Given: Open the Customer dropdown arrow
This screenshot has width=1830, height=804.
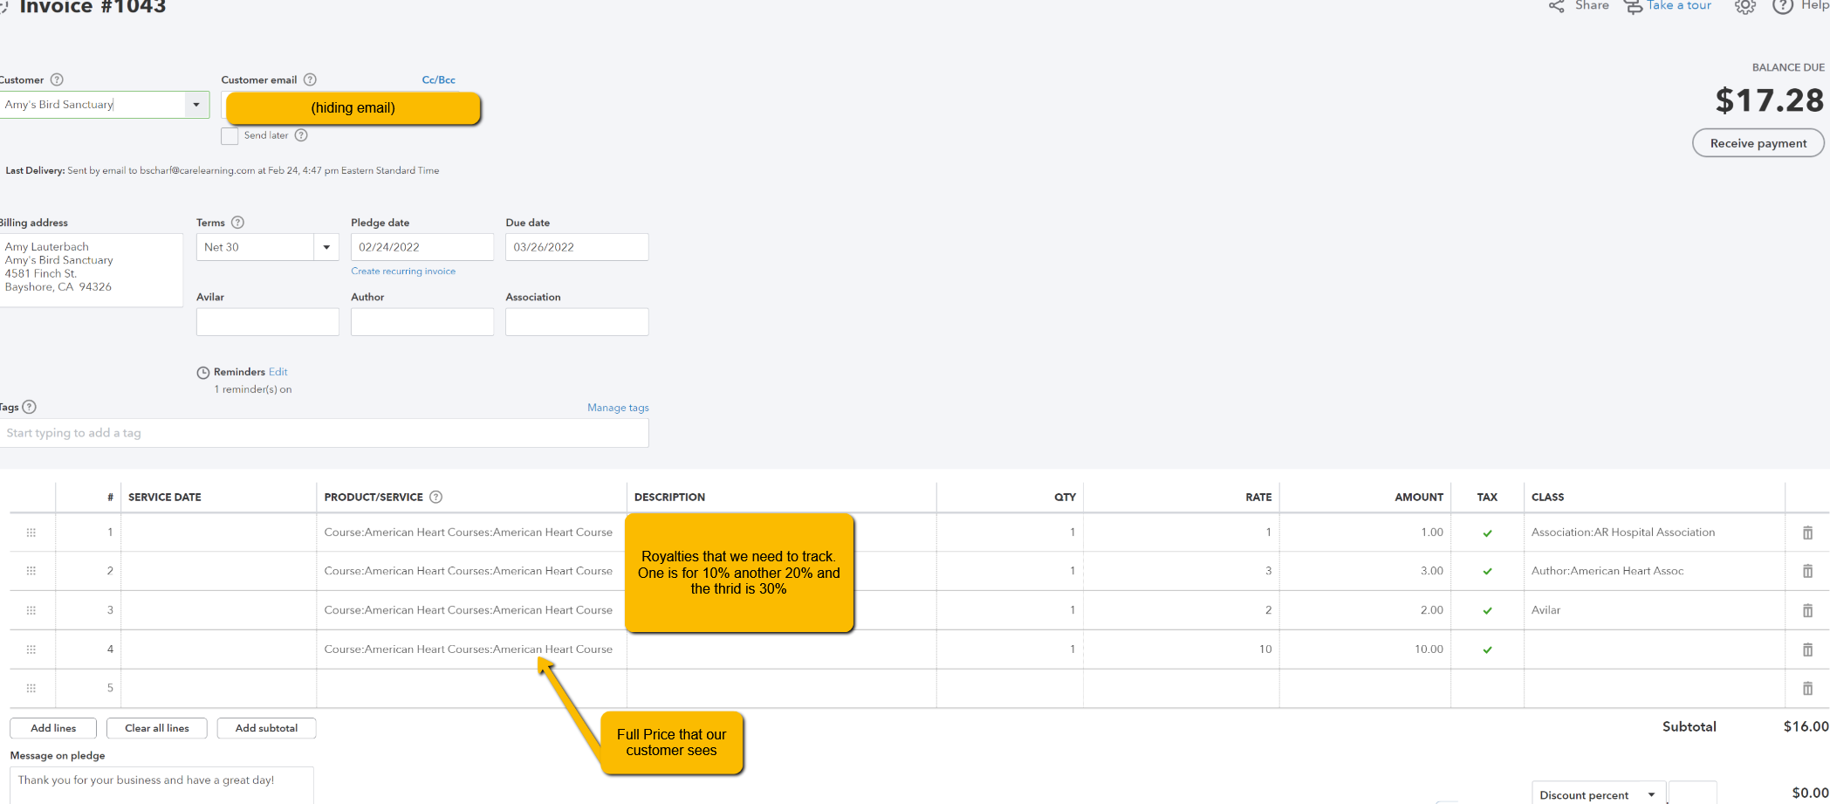Looking at the screenshot, I should [x=195, y=104].
